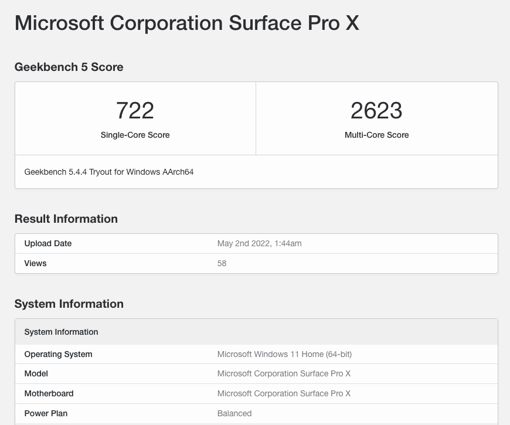Click the Operating System row label
Viewport: 510px width, 425px height.
pyautogui.click(x=58, y=354)
